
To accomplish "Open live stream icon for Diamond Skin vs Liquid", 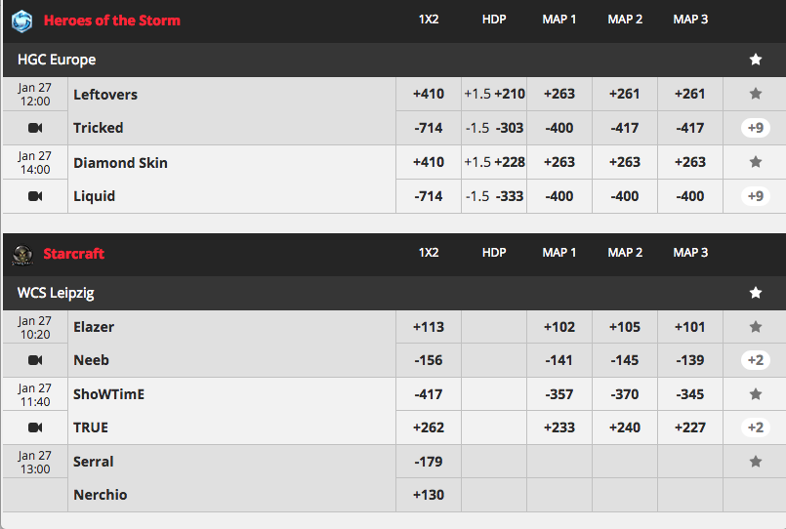I will pos(35,196).
